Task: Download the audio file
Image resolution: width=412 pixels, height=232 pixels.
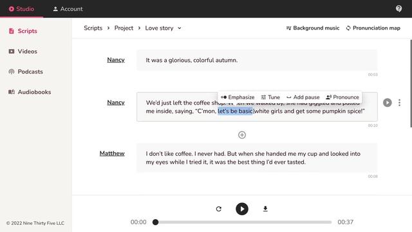Action: pyautogui.click(x=265, y=209)
